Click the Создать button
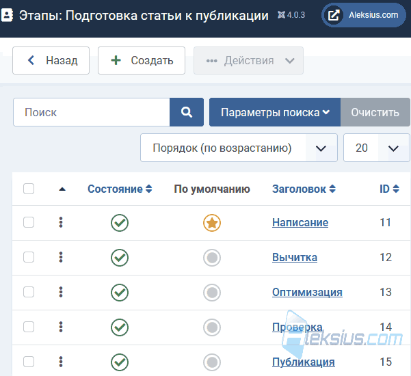Screen dimensions: 411x376 [x=142, y=61]
